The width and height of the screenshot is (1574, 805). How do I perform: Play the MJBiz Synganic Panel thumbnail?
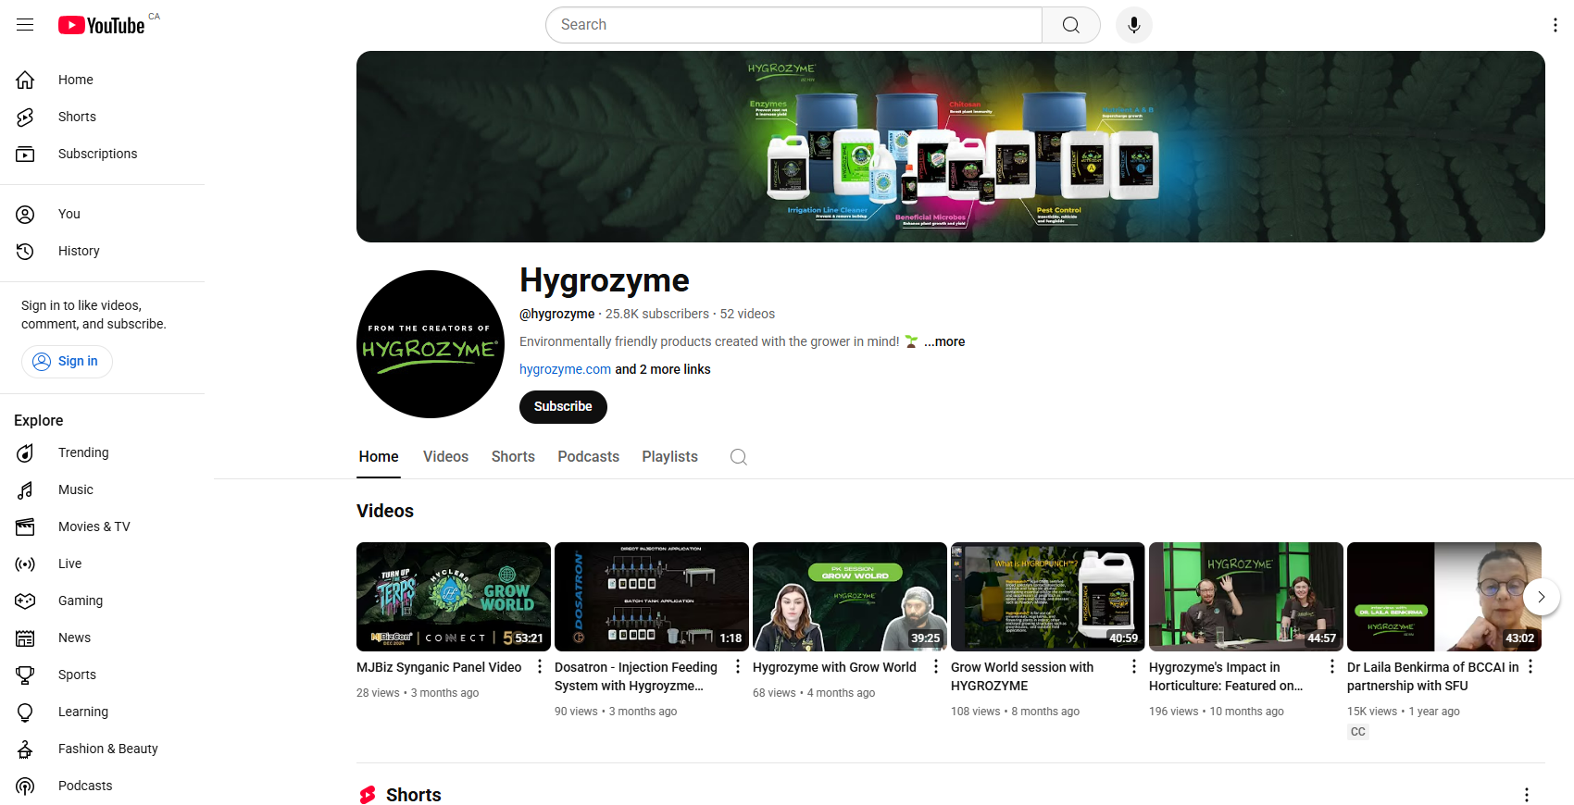coord(454,597)
